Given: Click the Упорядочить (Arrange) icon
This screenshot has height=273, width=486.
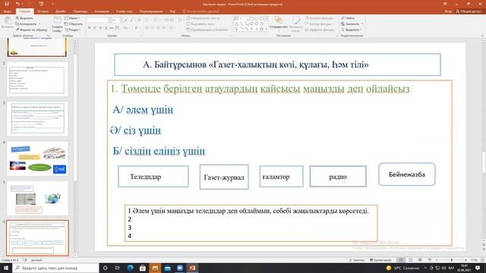Looking at the screenshot, I should click(x=279, y=20).
